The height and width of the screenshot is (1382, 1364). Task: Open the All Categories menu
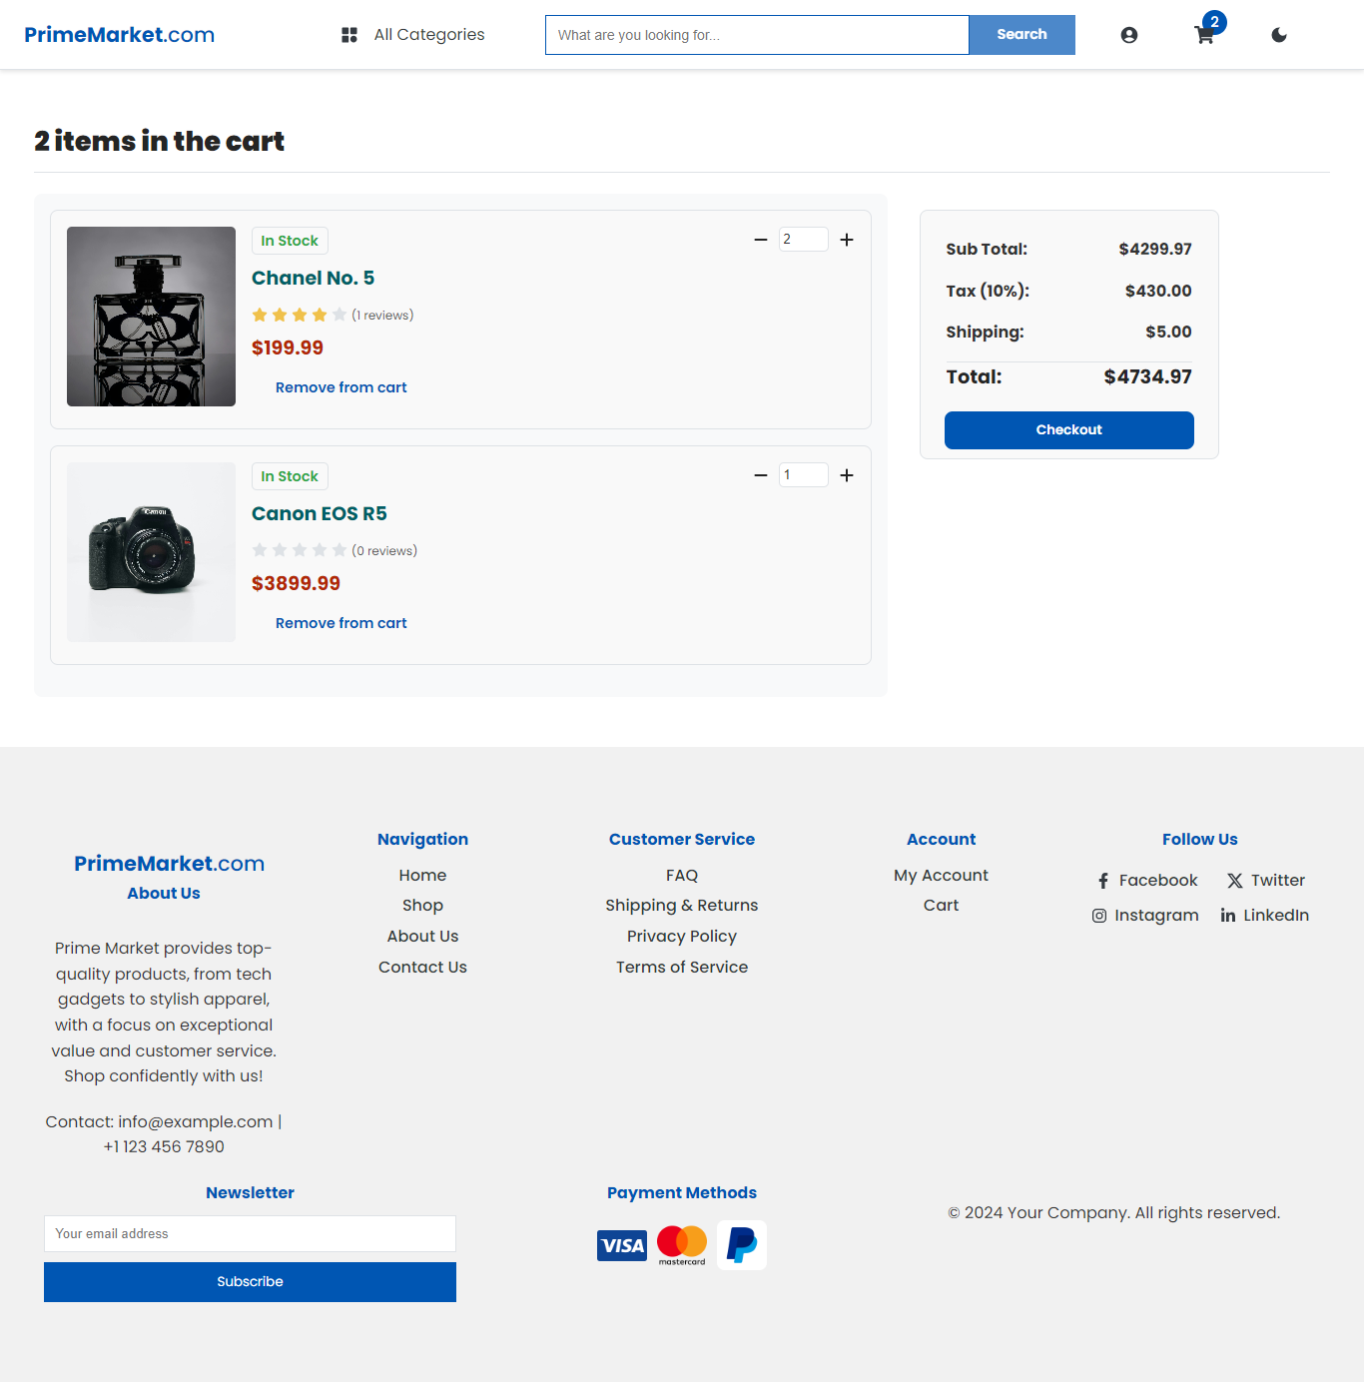pyautogui.click(x=411, y=34)
